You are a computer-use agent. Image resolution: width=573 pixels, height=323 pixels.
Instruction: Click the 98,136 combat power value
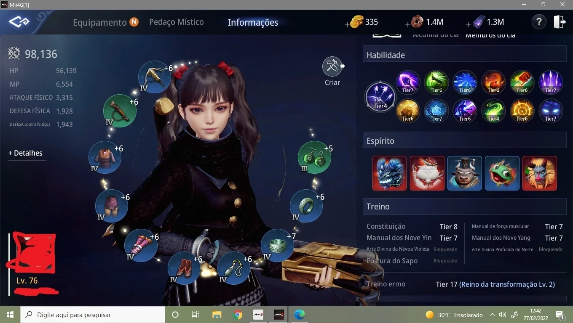click(x=41, y=54)
